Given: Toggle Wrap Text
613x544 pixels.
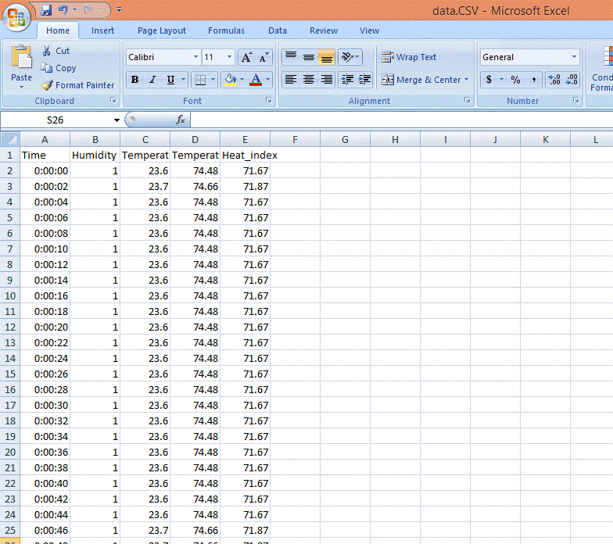Looking at the screenshot, I should tap(408, 58).
